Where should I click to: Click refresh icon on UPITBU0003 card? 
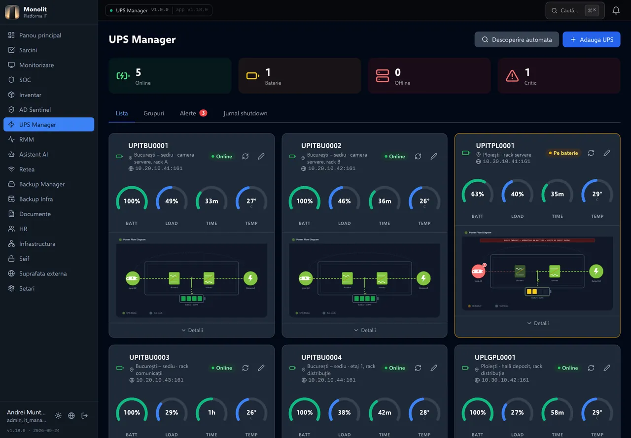pyautogui.click(x=245, y=368)
